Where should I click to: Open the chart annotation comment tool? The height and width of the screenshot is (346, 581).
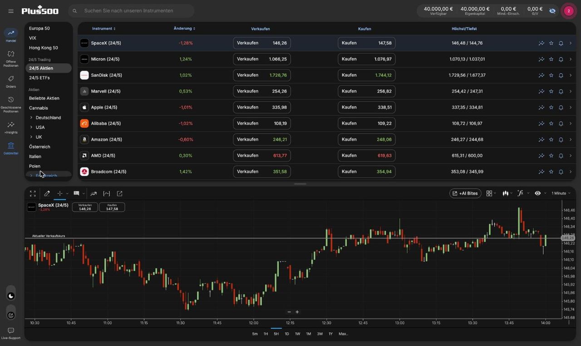click(76, 194)
